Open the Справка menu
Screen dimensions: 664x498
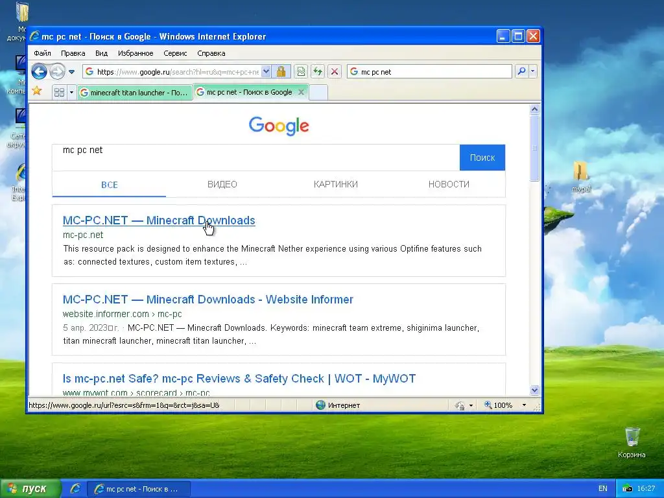pos(211,53)
